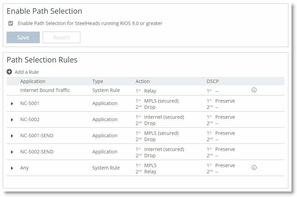Expand the NC-5001 rule row
The width and height of the screenshot is (297, 197).
12,103
